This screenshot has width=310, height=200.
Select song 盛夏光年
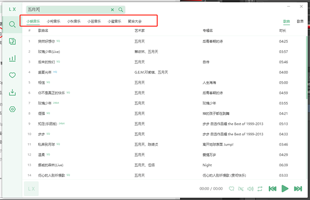tap(44, 72)
